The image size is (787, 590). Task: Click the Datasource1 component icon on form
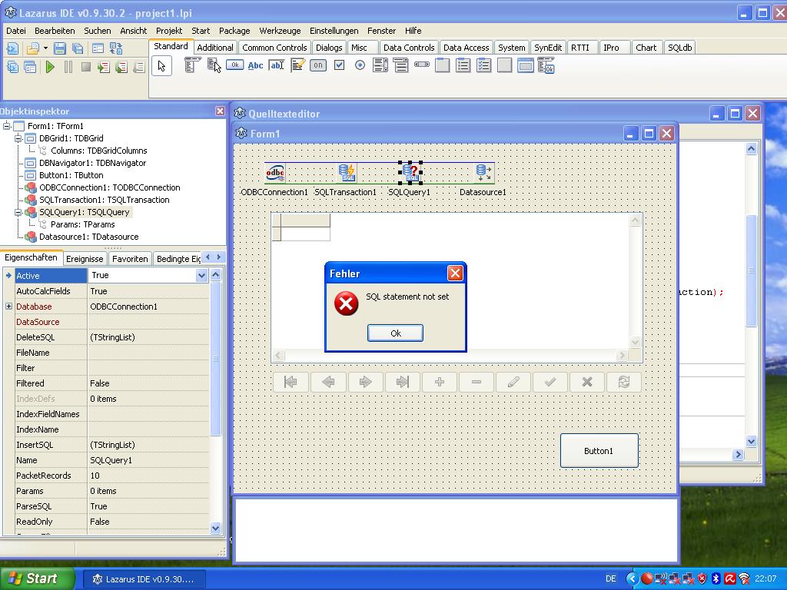coord(483,173)
